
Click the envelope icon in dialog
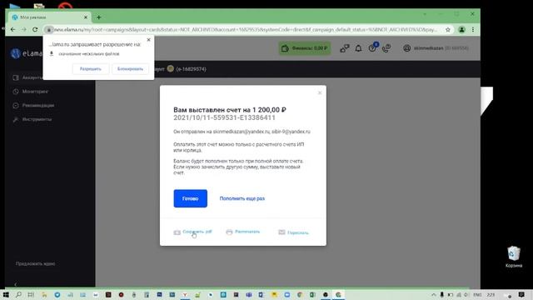(x=281, y=232)
